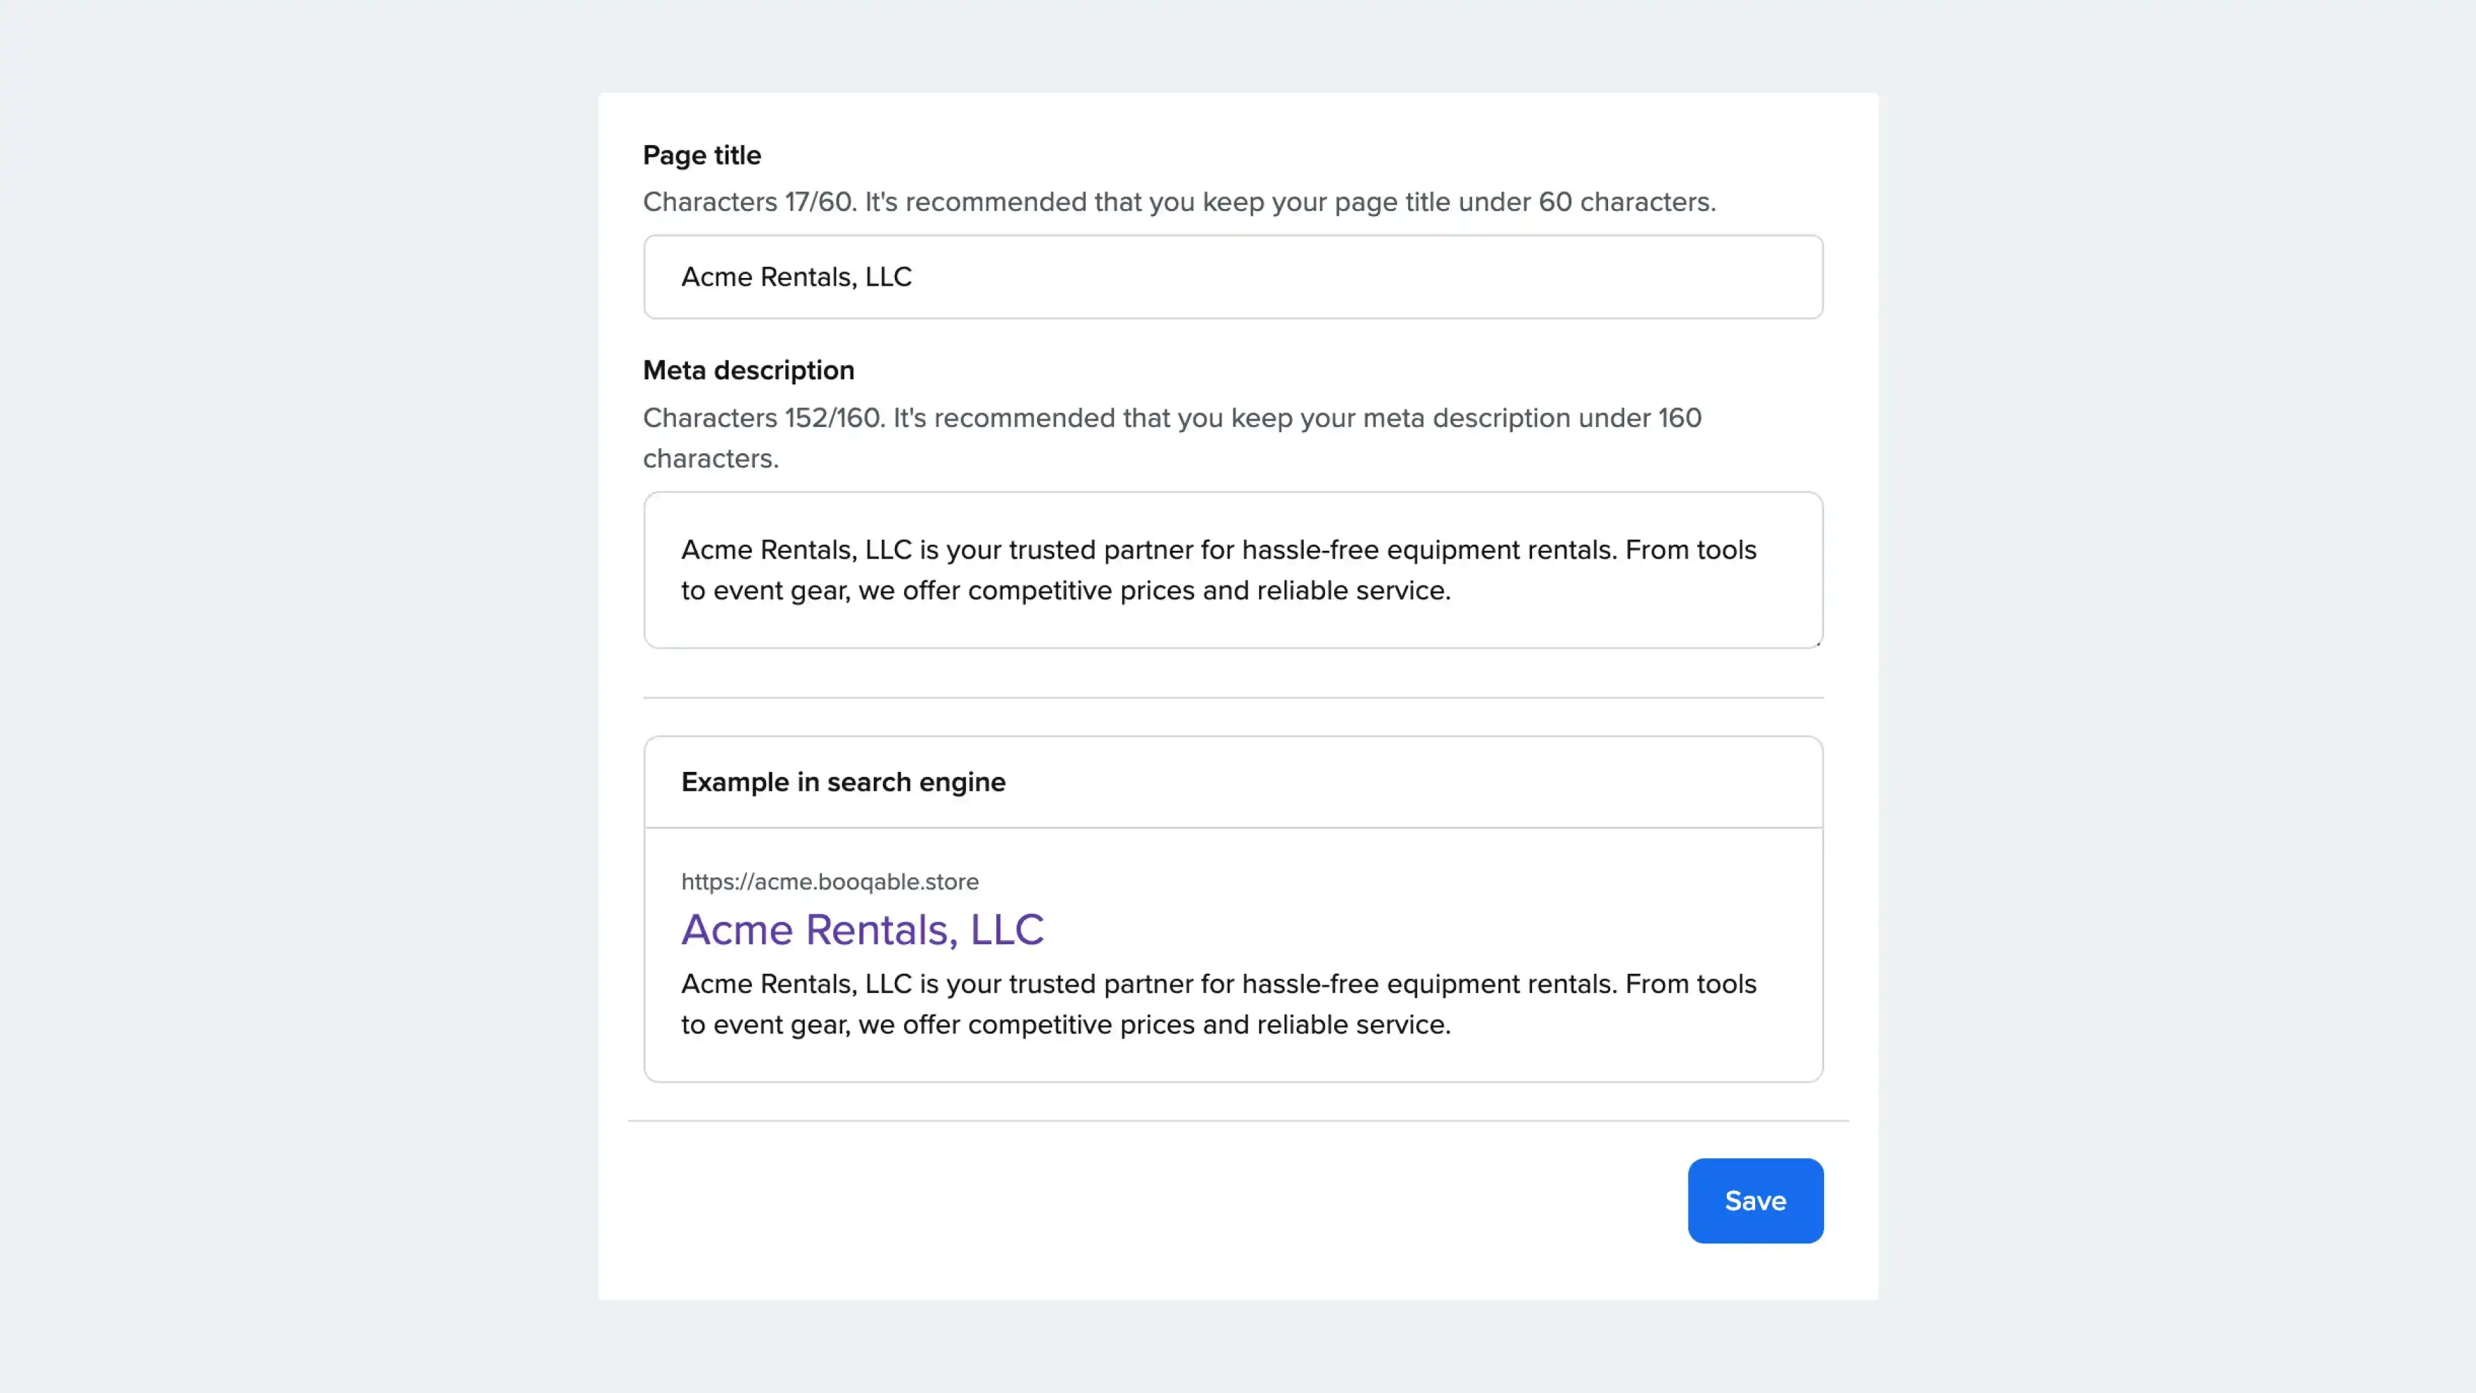Click the https://acme.booqable.store URL text
Viewport: 2476px width, 1393px height.
pyautogui.click(x=829, y=882)
